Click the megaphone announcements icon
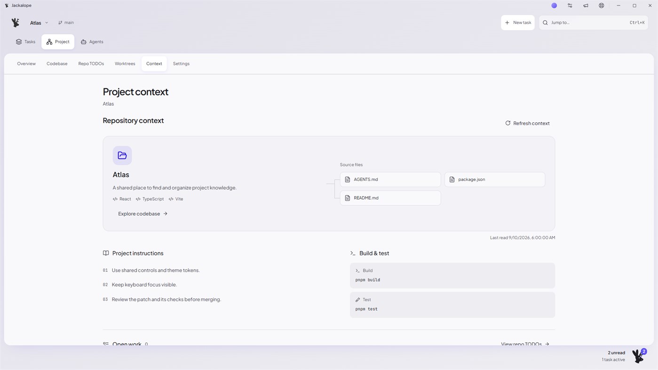This screenshot has width=658, height=370. pyautogui.click(x=586, y=6)
